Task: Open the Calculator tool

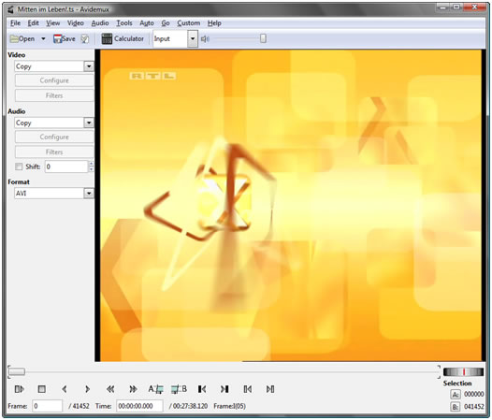Action: pyautogui.click(x=123, y=38)
